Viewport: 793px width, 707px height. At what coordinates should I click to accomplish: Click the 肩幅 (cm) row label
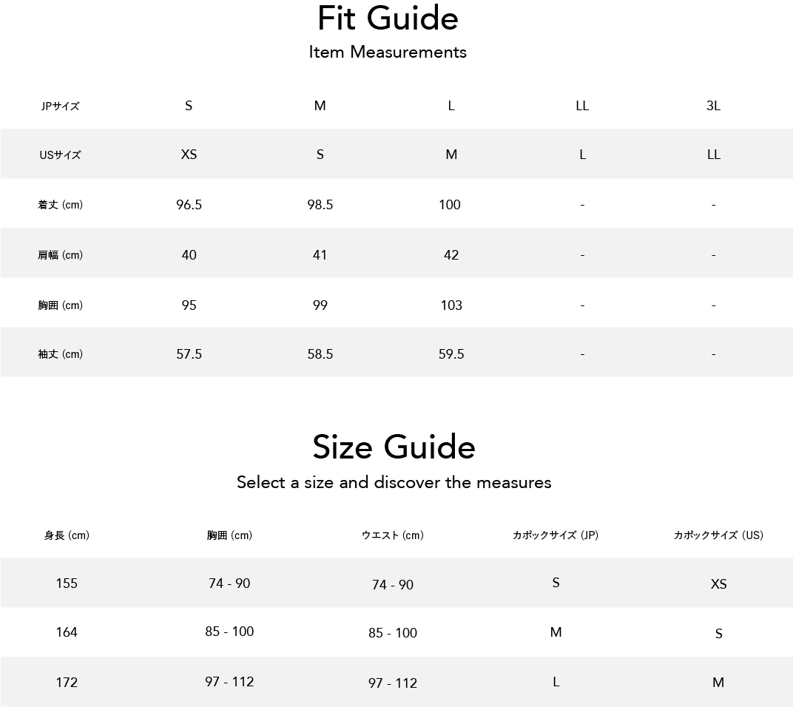coord(60,255)
